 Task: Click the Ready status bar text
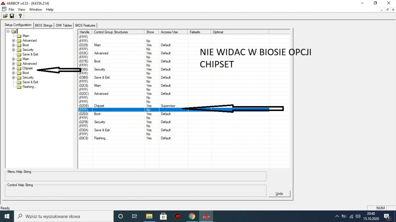tap(5, 208)
